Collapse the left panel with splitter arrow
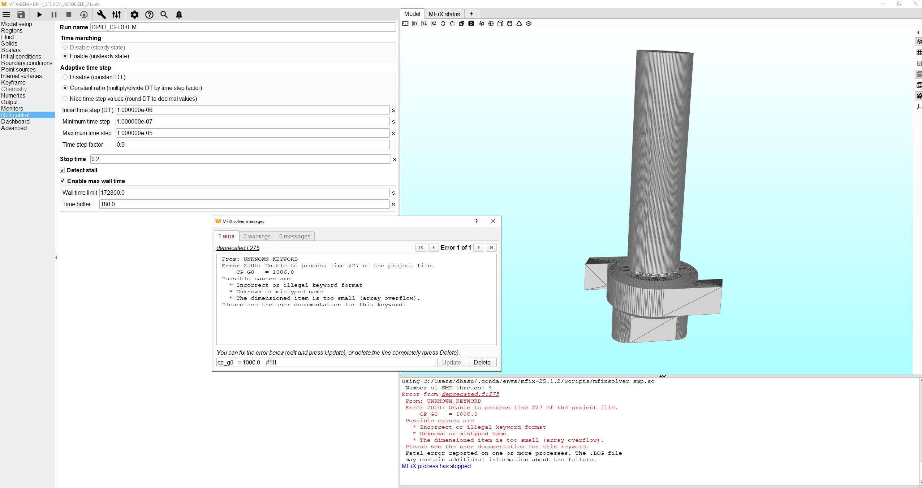This screenshot has height=488, width=922. coord(56,258)
